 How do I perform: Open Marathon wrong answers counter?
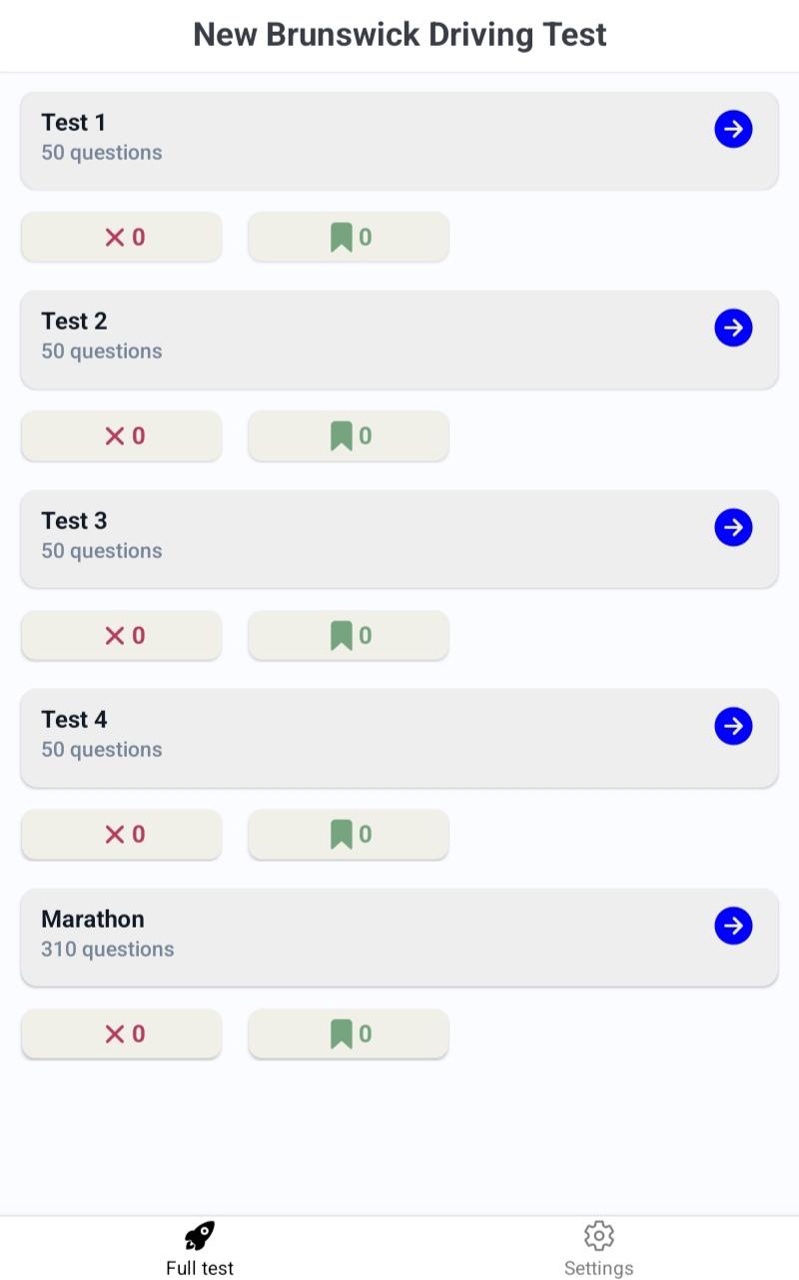tap(122, 1033)
